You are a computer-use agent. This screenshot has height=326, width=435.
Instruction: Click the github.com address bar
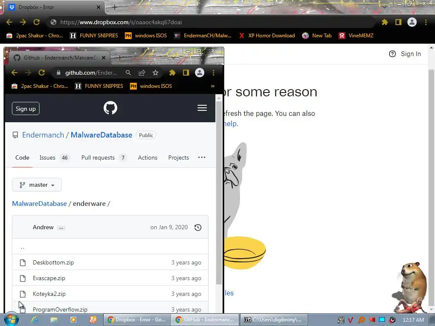pos(90,73)
